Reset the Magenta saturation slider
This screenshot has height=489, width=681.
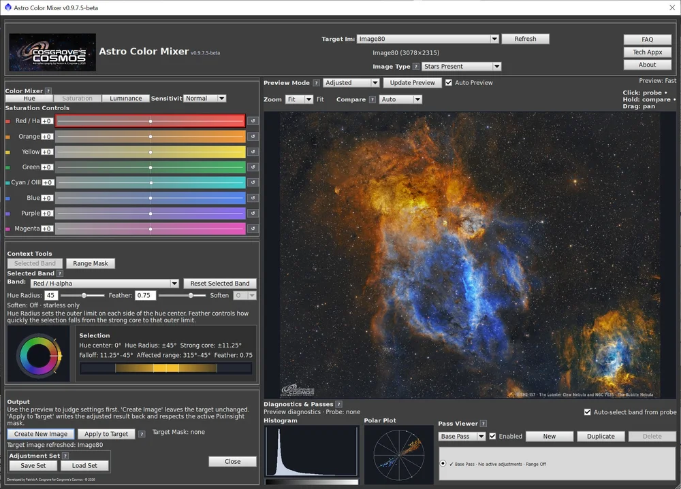pos(253,229)
